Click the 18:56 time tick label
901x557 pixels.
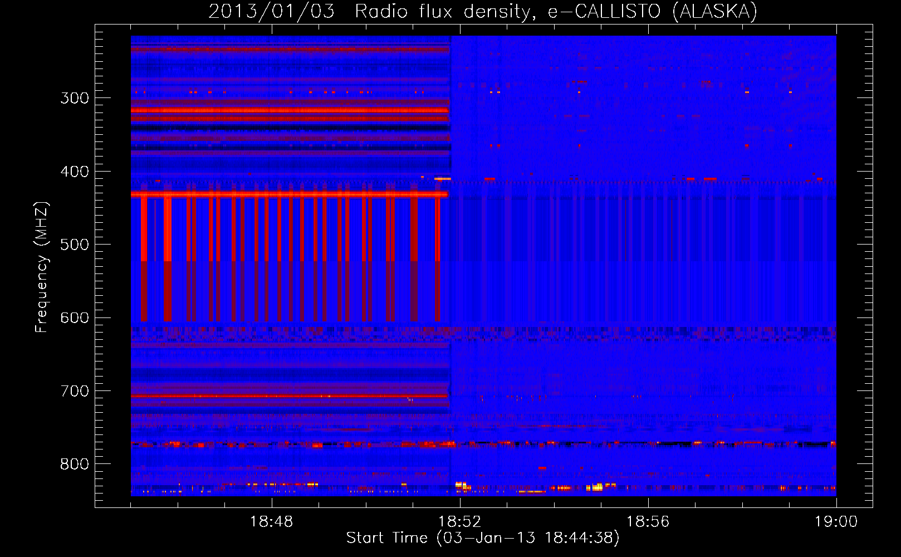coord(648,522)
